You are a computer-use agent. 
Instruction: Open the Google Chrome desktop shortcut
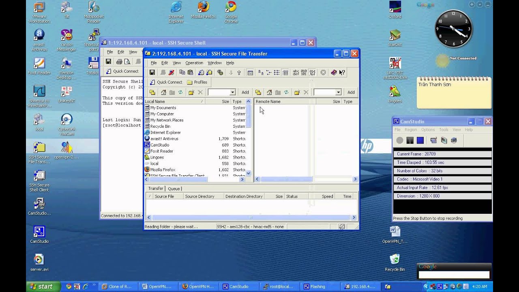[231, 13]
